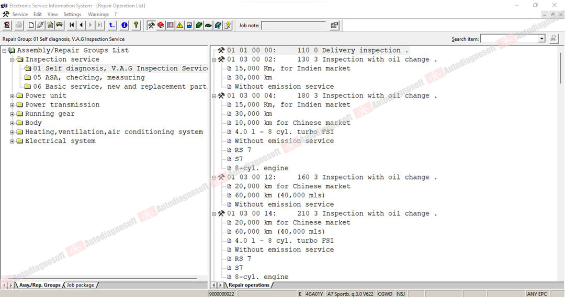Click the search binoculars icon
565x298 pixels.
(x=553, y=39)
